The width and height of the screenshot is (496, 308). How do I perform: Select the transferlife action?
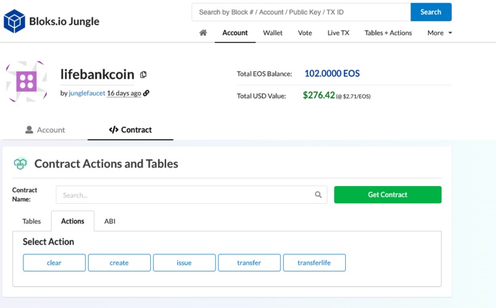(314, 263)
